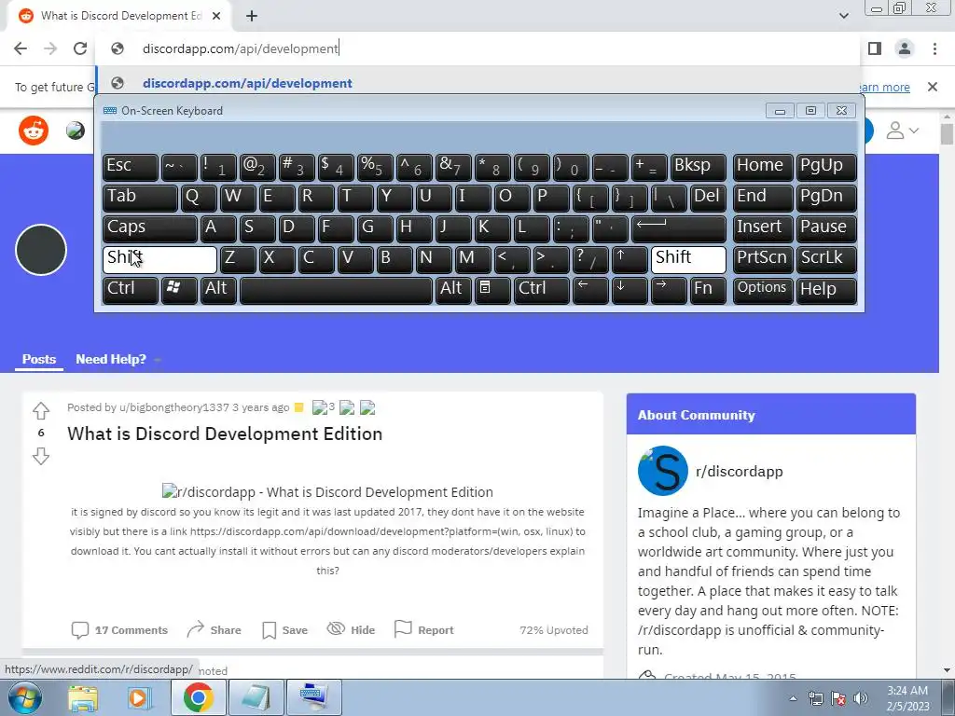Hide the post
Image resolution: width=955 pixels, height=716 pixels.
[351, 630]
